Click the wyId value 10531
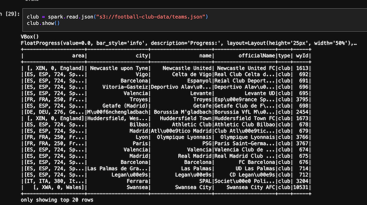Image resolution: width=367 pixels, height=205 pixels. tap(301, 187)
